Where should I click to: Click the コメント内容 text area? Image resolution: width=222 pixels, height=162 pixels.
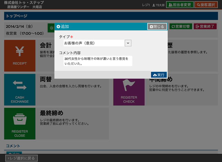click(98, 61)
